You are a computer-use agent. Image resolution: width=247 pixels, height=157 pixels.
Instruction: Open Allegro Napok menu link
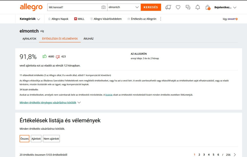[60, 19]
